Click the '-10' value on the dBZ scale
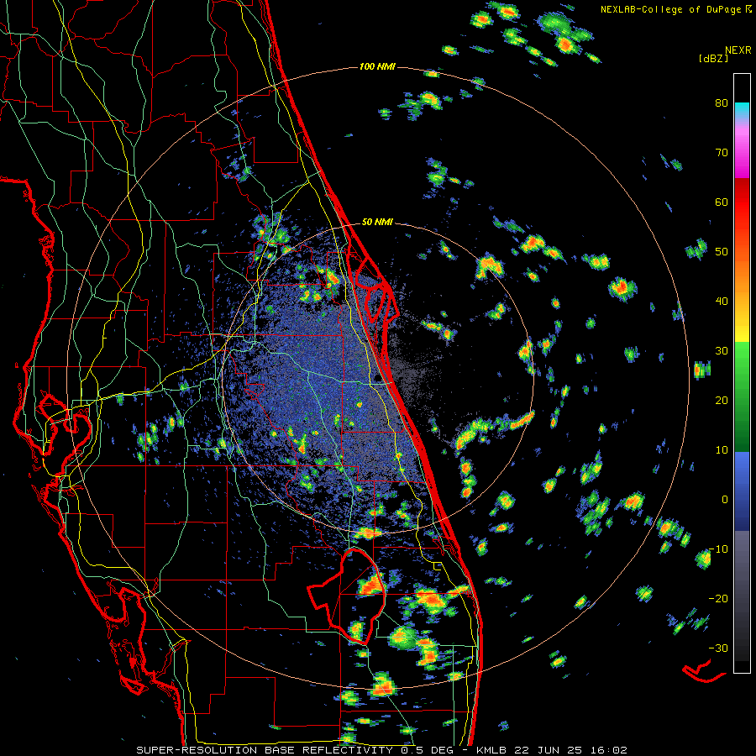756x756 pixels. [x=718, y=549]
